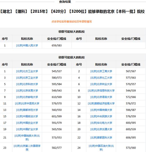Image resolution: width=146 pixels, height=152 pixels.
Task: Open the 北京科技大学 link
Action: coord(27,84)
